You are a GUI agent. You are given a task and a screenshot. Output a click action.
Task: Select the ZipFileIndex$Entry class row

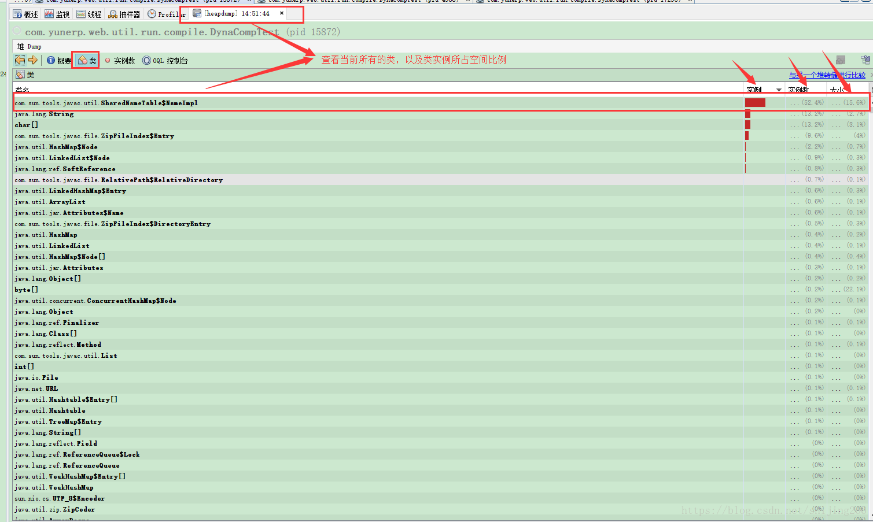(441, 136)
